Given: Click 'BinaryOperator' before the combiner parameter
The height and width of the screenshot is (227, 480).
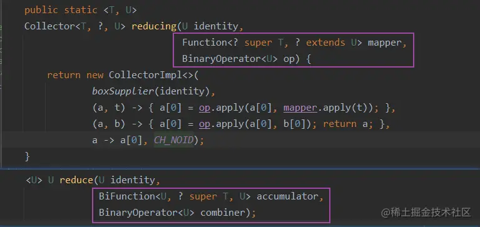Looking at the screenshot, I should 138,213.
